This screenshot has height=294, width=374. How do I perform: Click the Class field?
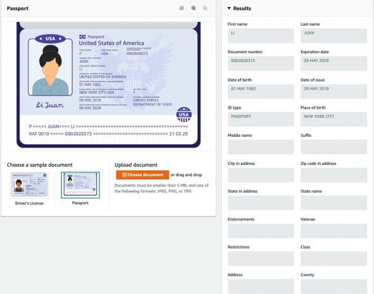(334, 259)
